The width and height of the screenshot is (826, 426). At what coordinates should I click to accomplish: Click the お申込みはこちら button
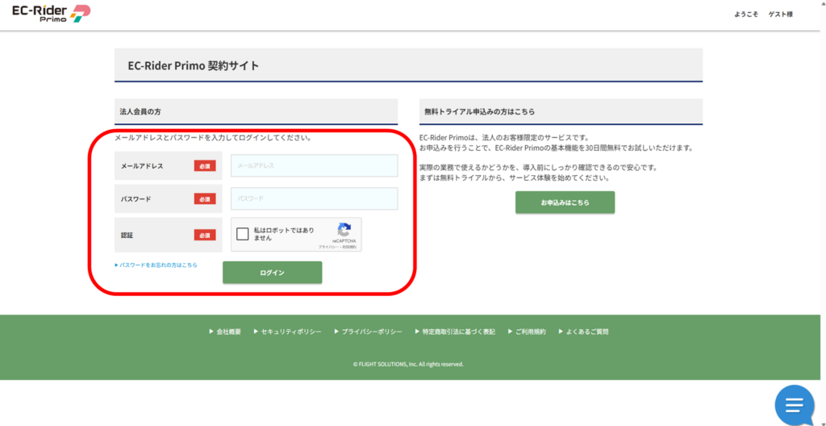[565, 203]
